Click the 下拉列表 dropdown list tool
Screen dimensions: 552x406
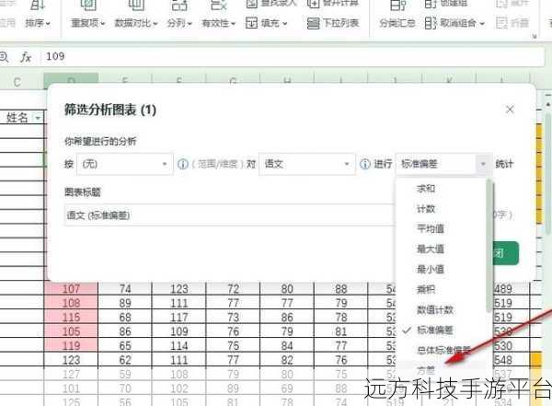333,23
